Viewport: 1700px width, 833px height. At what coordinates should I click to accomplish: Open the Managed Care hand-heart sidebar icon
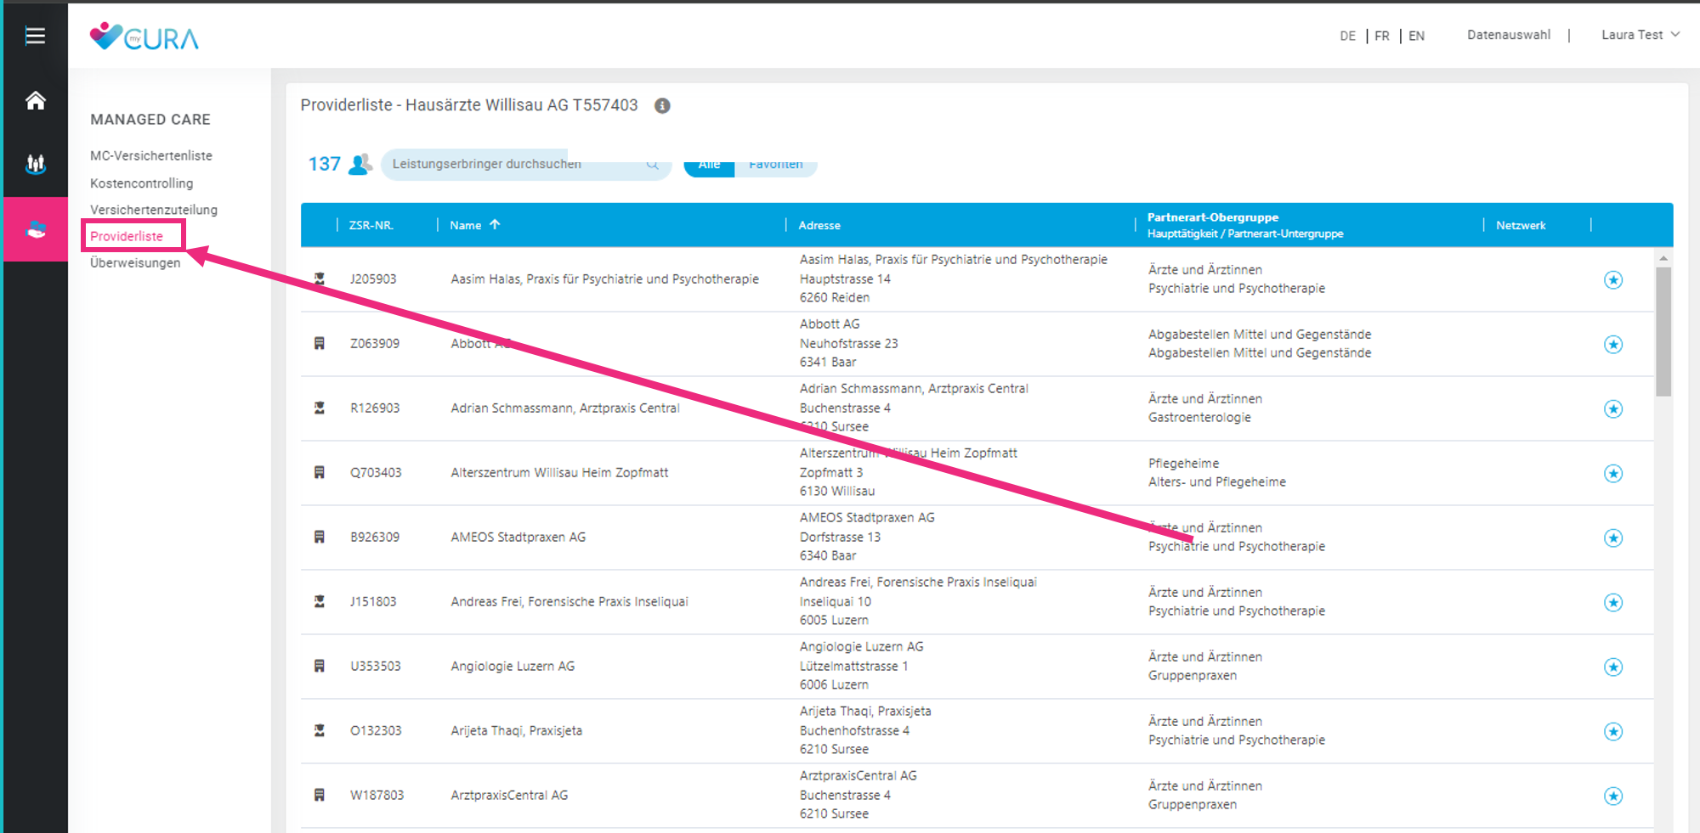(x=35, y=229)
